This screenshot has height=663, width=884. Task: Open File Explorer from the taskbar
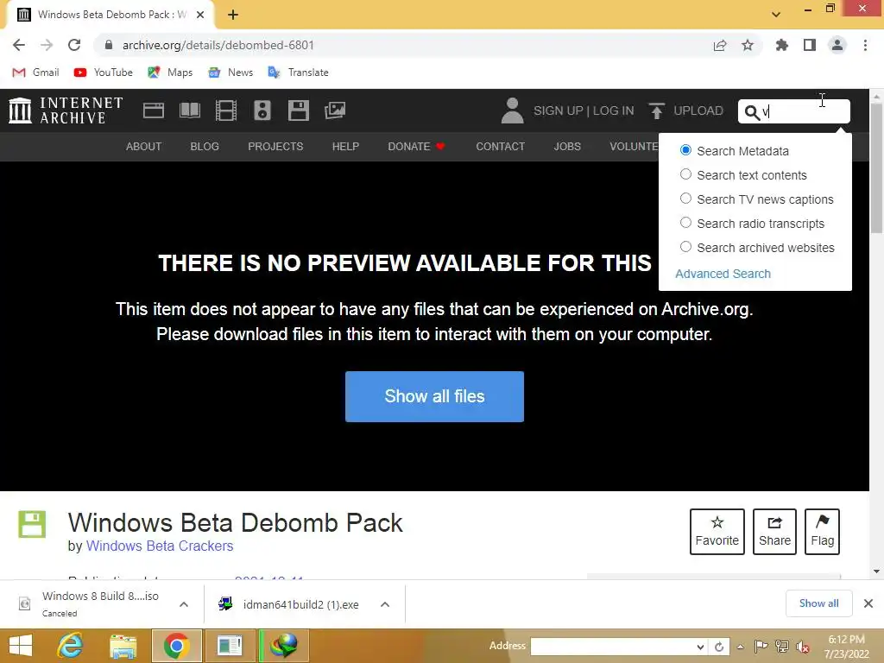(123, 646)
